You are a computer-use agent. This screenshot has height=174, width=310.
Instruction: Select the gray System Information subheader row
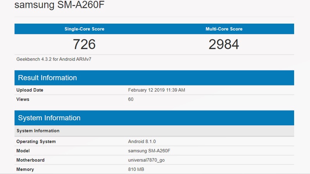coord(154,131)
